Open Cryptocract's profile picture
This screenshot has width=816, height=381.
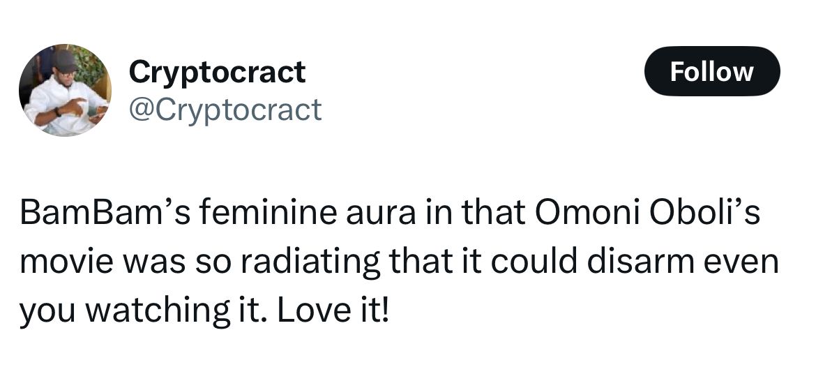pos(65,90)
